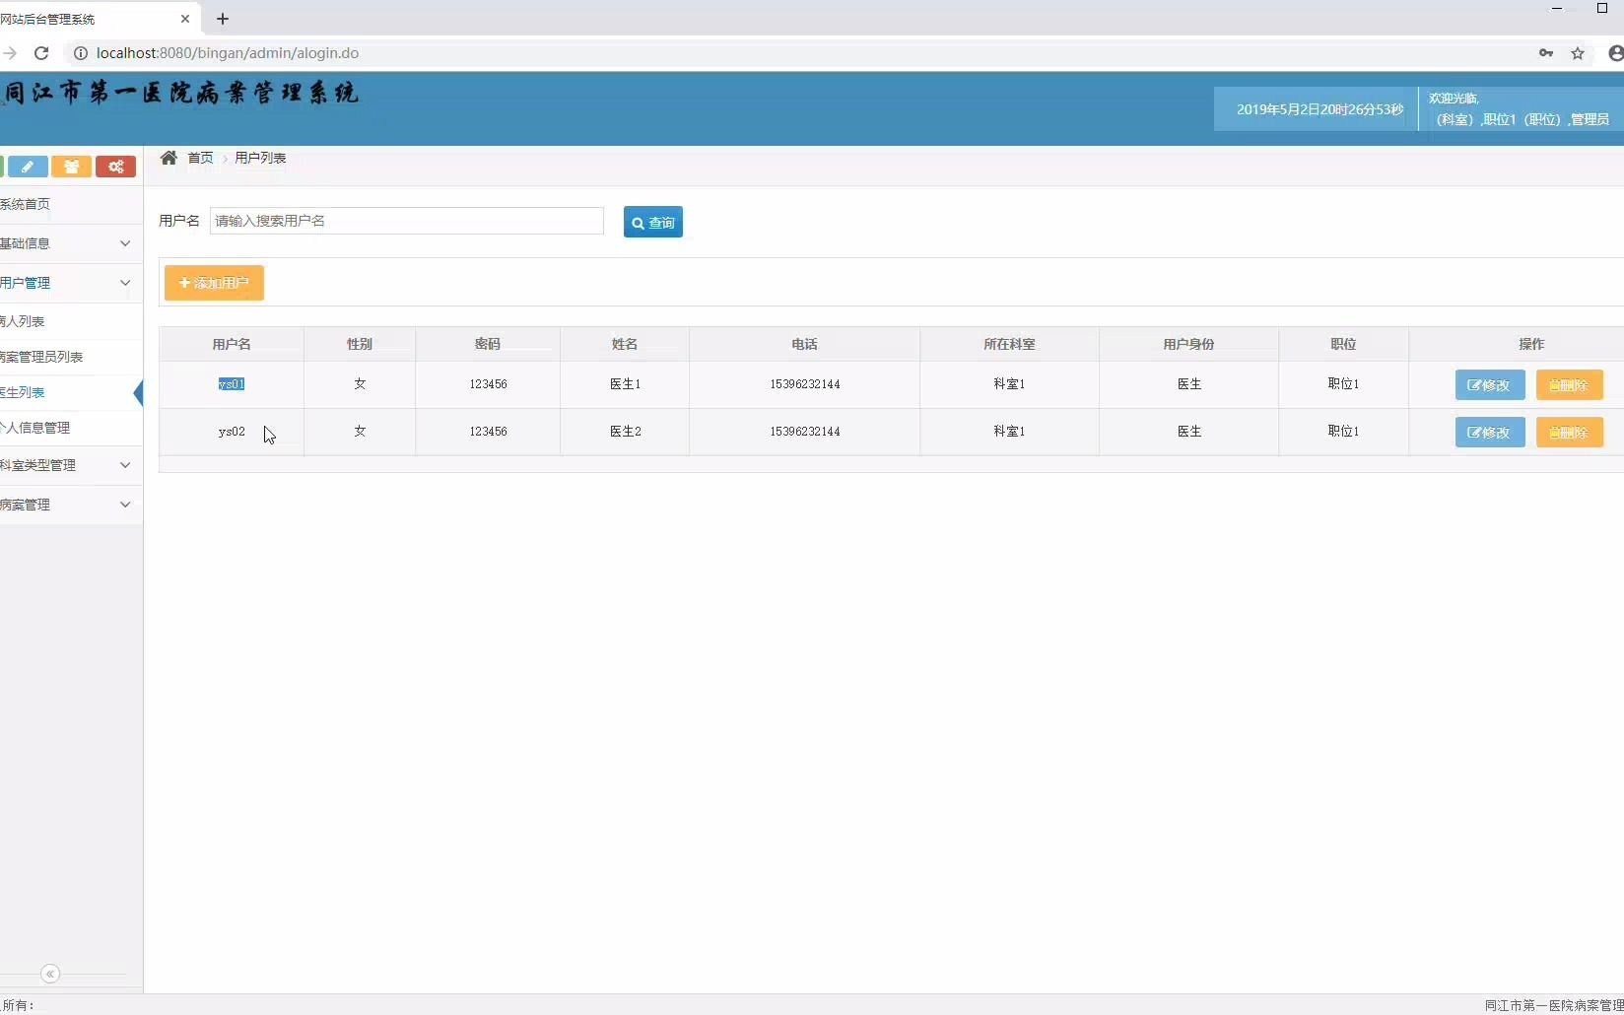
Task: Collapse the sidebar with double-arrow icon
Action: 50,974
